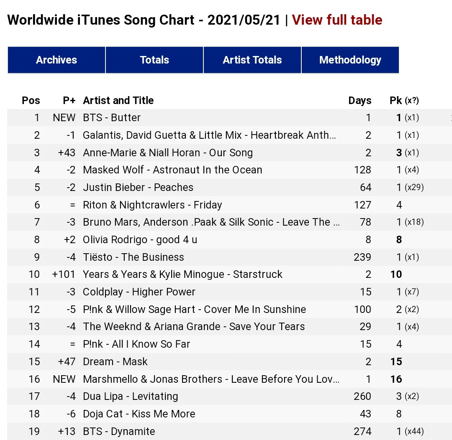
Task: Select Years & Years & Kylie Minogue - Starstruck
Action: (x=182, y=275)
